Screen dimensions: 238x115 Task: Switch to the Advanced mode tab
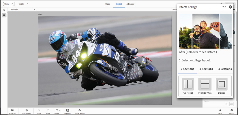[x=130, y=4]
